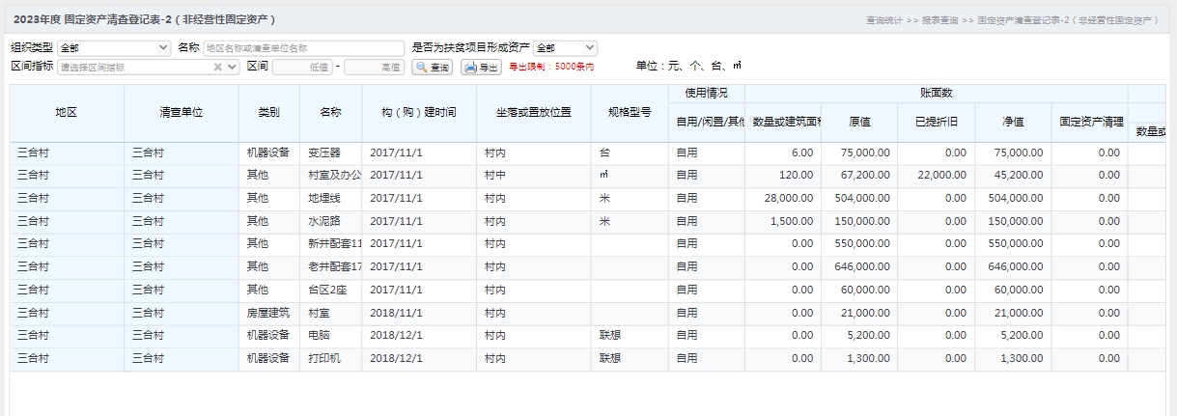
Task: Open the 组织类型 dropdown
Action: pos(114,48)
